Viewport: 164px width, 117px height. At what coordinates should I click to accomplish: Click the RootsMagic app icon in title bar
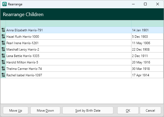coord(5,4)
